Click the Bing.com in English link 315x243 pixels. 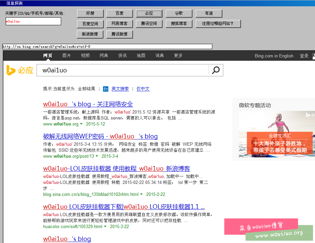pos(274,56)
